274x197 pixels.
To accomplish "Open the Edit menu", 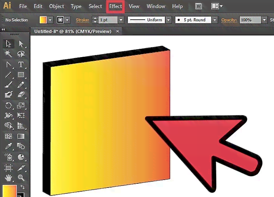I will tap(38, 6).
